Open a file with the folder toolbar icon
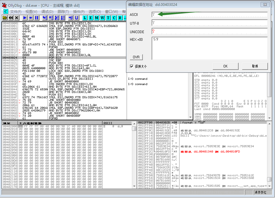 point(5,18)
